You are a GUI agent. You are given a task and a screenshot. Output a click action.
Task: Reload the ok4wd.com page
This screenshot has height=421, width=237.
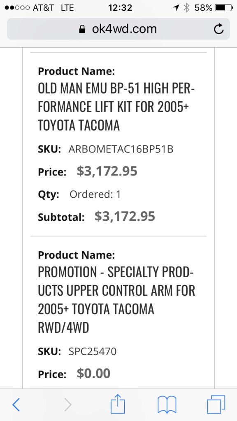[x=218, y=29]
